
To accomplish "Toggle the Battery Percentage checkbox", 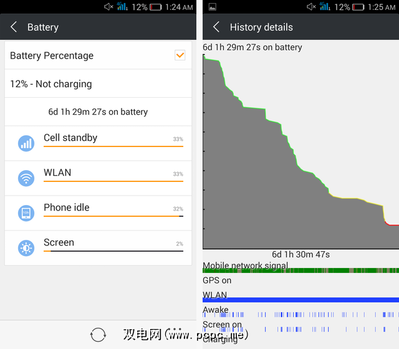I will (x=180, y=55).
